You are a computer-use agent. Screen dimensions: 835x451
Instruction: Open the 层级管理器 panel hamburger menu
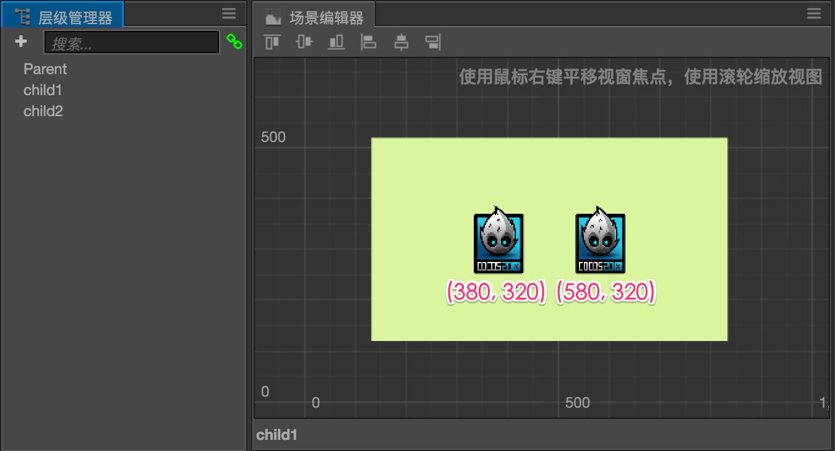tap(229, 14)
